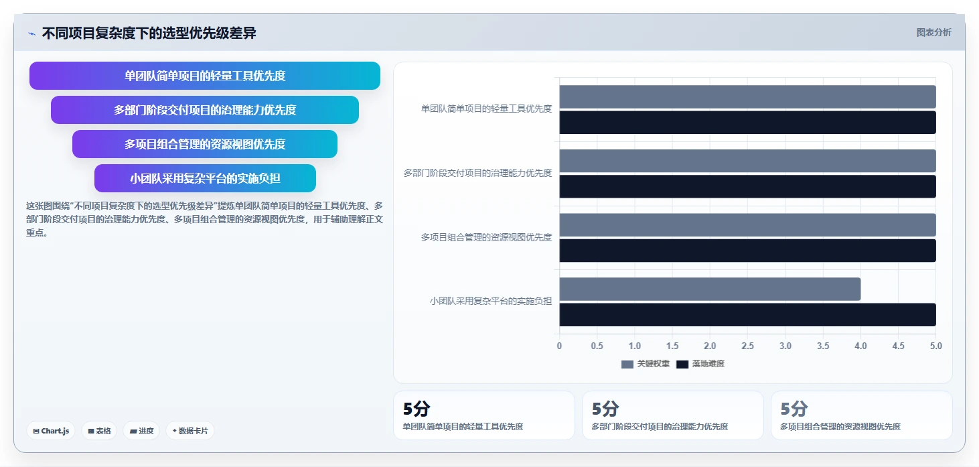Click chart axis label 多项目组合管理的资源视图优先度
This screenshot has width=979, height=467.
(486, 237)
